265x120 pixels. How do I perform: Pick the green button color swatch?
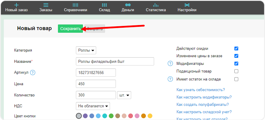[x=111, y=116]
